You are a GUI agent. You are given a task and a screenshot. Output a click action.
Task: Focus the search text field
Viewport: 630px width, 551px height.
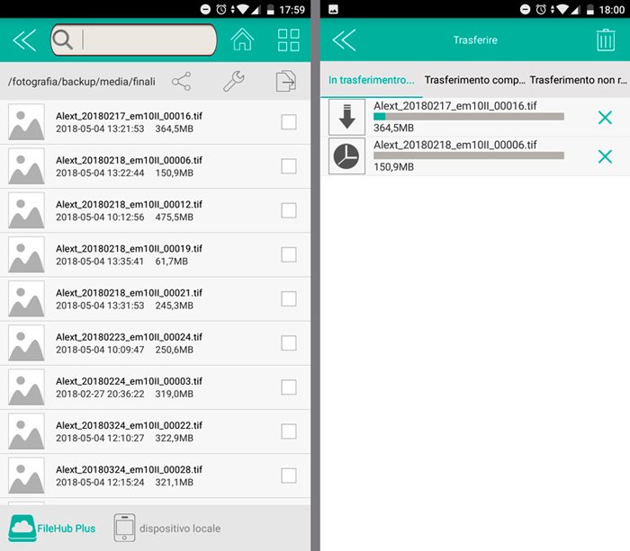click(133, 40)
